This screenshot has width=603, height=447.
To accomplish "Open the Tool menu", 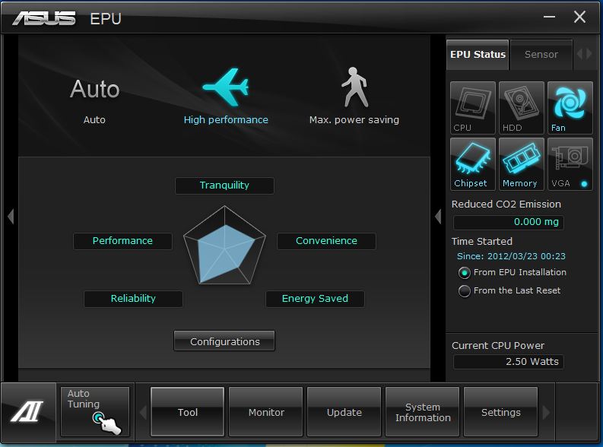I will click(187, 411).
